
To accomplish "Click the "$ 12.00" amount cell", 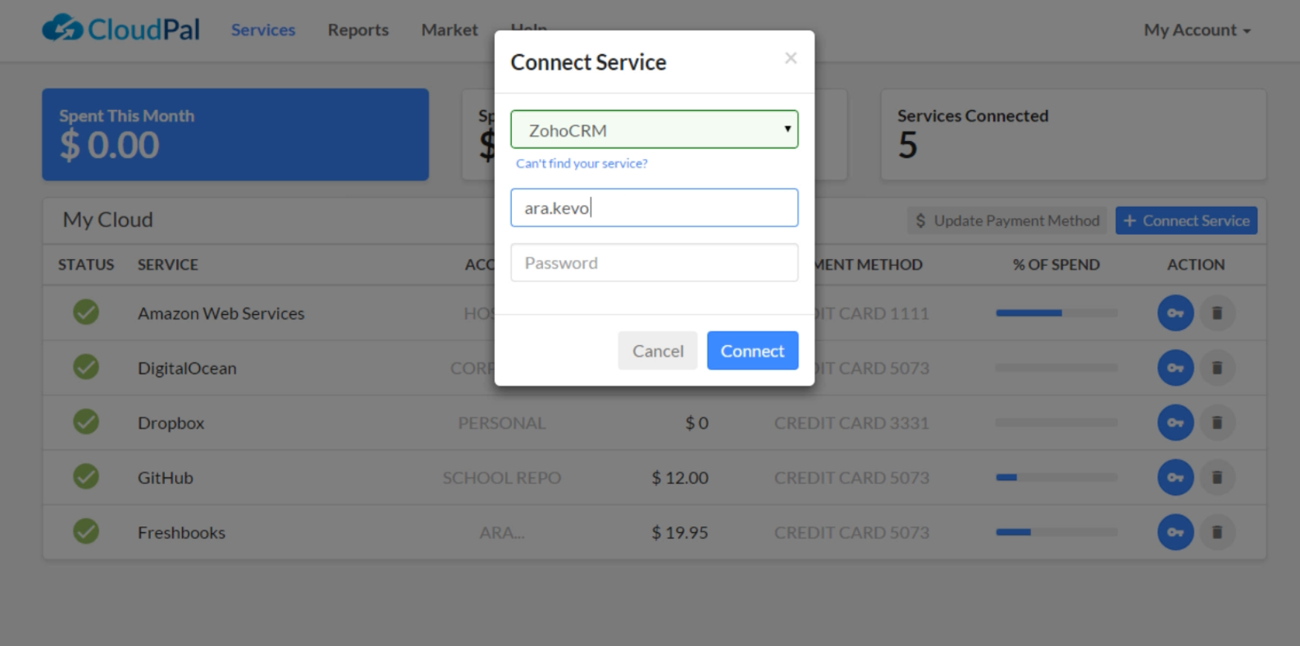I will (x=680, y=477).
